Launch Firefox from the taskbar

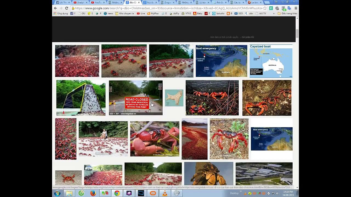coord(93,193)
